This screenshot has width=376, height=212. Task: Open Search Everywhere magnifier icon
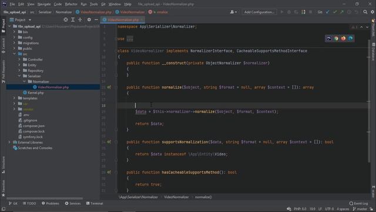pyautogui.click(x=365, y=12)
